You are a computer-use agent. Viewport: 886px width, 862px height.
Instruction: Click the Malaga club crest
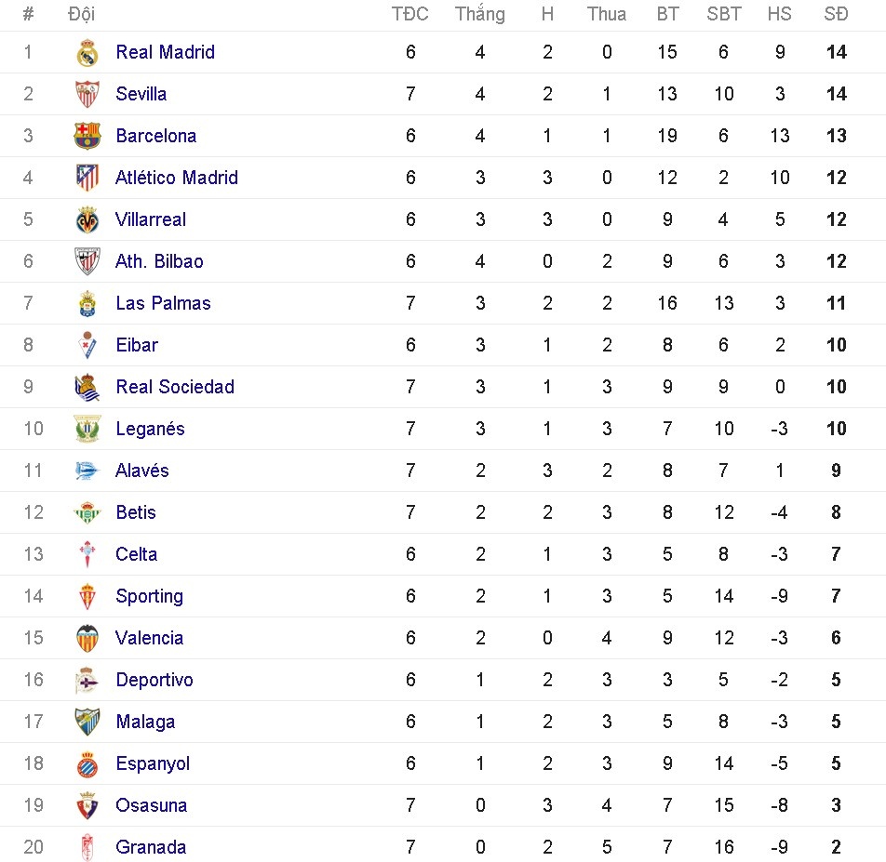87,722
